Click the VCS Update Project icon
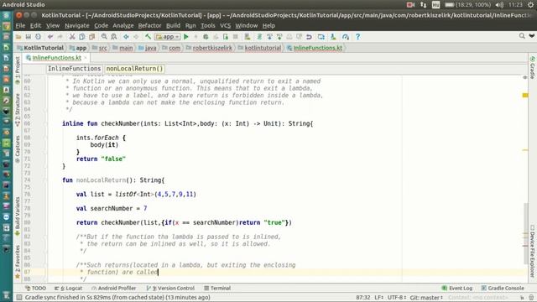This screenshot has height=302, width=537. tap(269, 37)
